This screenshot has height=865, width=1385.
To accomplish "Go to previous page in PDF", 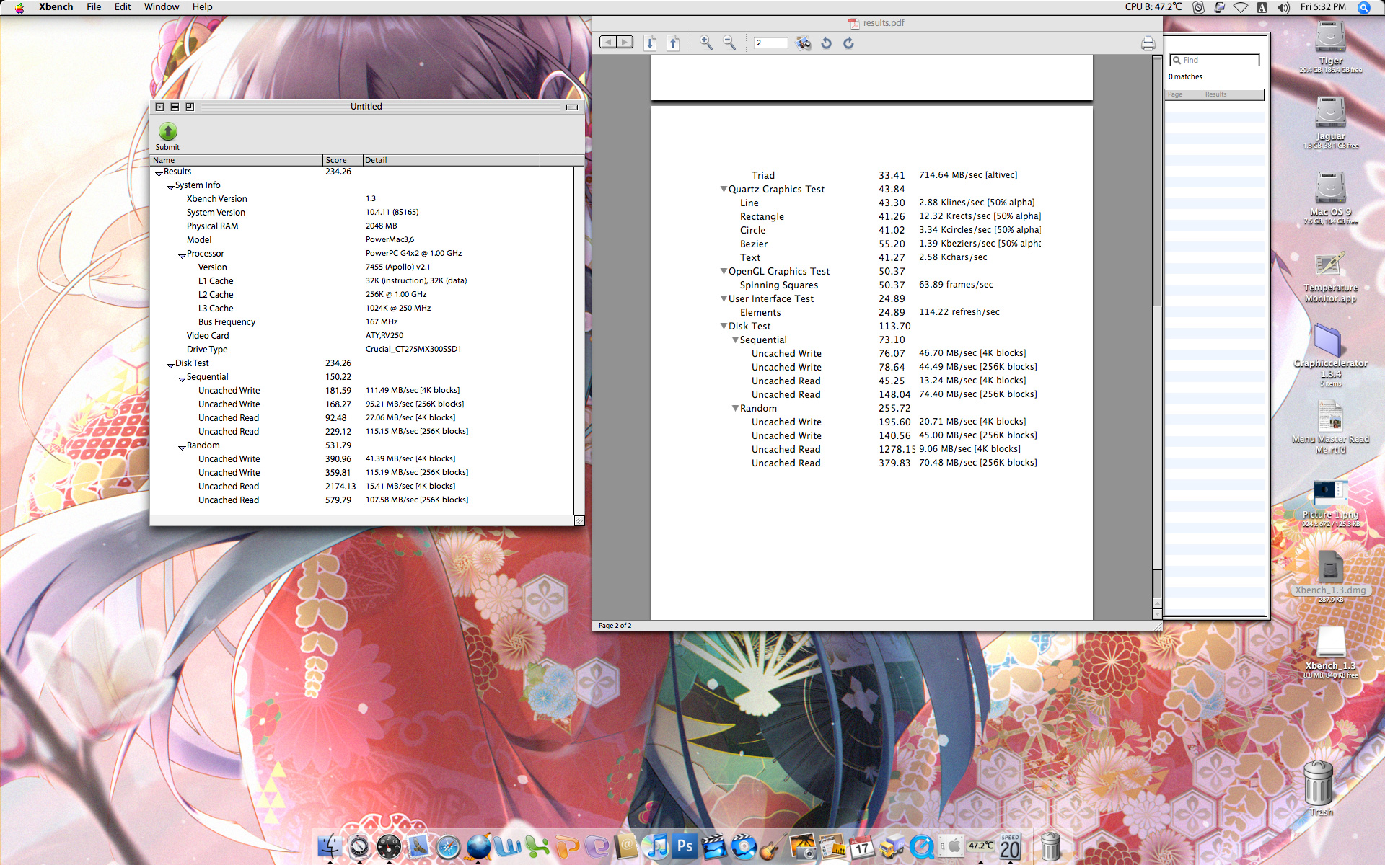I will (x=673, y=43).
